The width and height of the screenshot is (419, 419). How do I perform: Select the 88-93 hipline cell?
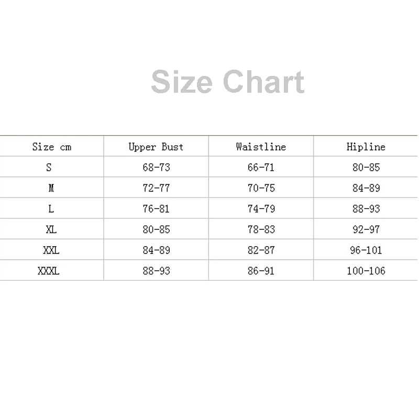(366, 208)
